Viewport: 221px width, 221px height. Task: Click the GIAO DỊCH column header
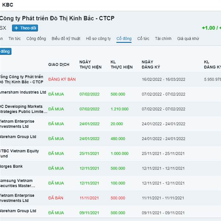tap(59, 64)
